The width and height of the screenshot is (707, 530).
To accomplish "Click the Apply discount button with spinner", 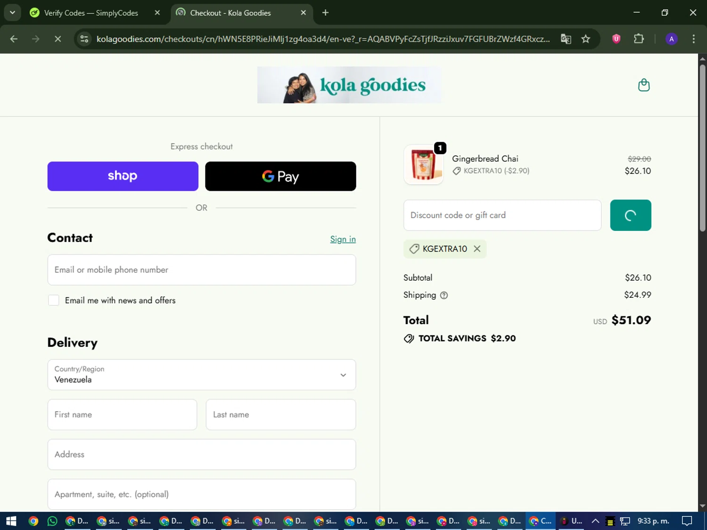I will 631,215.
